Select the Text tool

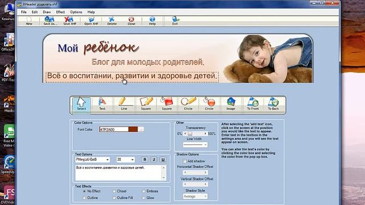[x=102, y=104]
